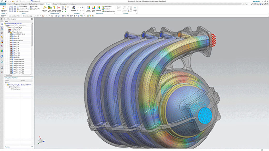Viewport: 269px width, 151px height.
Task: Click the web browser sidebar icon
Action: pos(2,56)
